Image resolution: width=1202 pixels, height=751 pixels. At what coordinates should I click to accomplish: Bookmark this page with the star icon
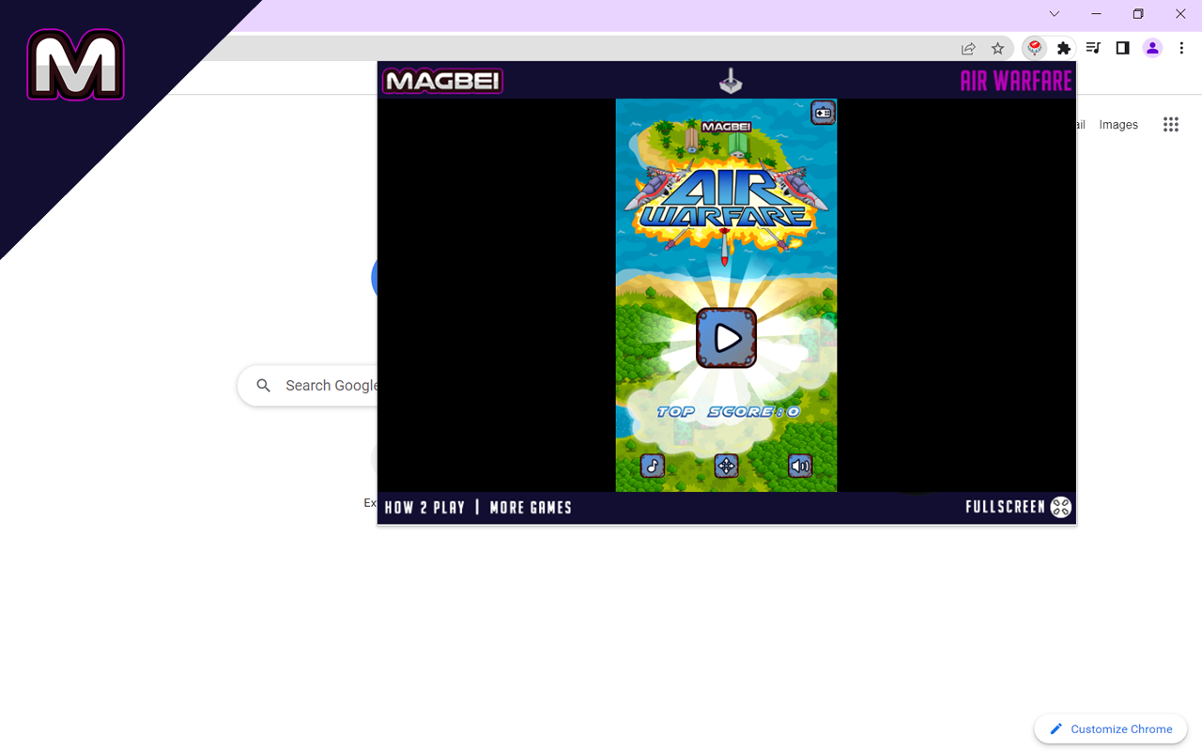pos(998,48)
